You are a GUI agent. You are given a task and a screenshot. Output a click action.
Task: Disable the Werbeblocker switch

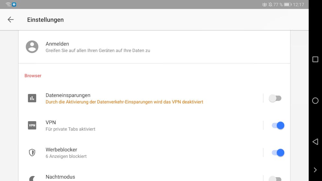point(278,153)
